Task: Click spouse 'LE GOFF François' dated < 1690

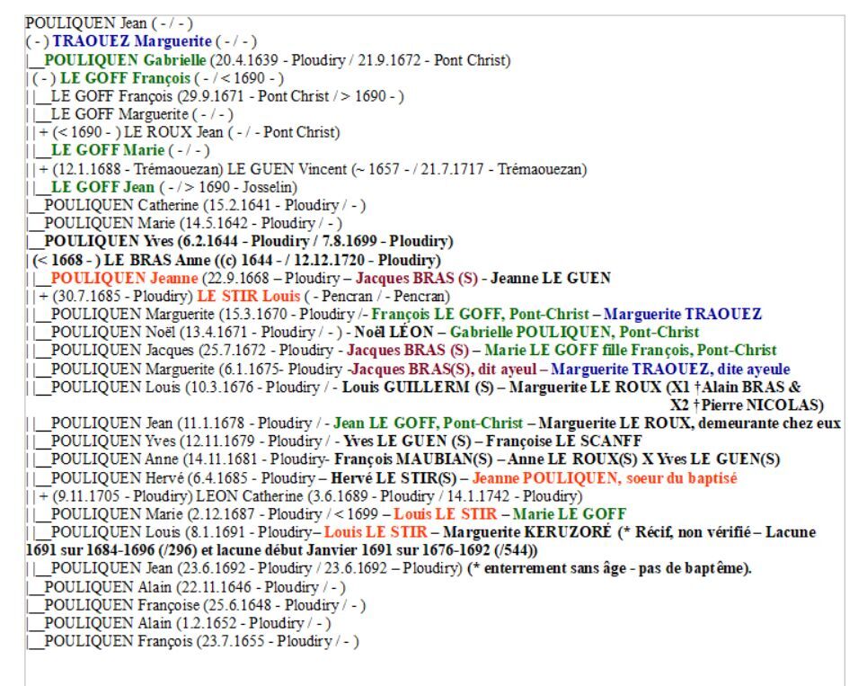Action: [x=125, y=77]
